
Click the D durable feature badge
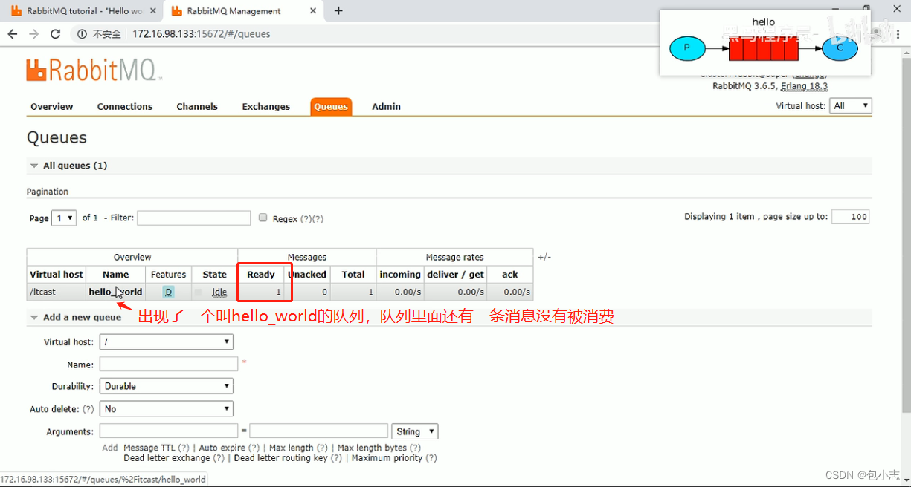(x=169, y=292)
